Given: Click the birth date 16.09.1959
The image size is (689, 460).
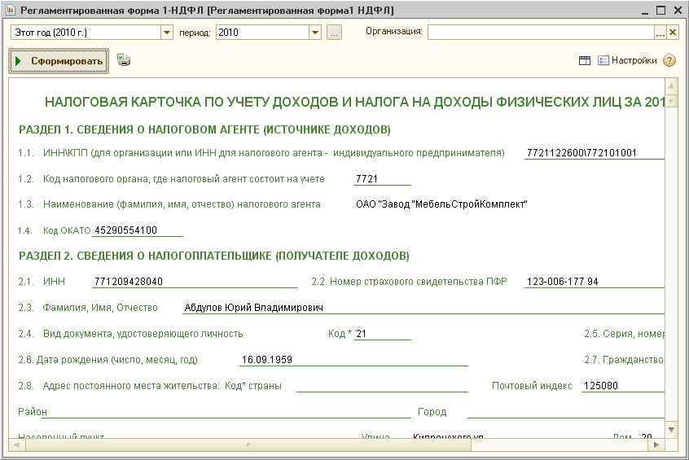Looking at the screenshot, I should click(267, 359).
